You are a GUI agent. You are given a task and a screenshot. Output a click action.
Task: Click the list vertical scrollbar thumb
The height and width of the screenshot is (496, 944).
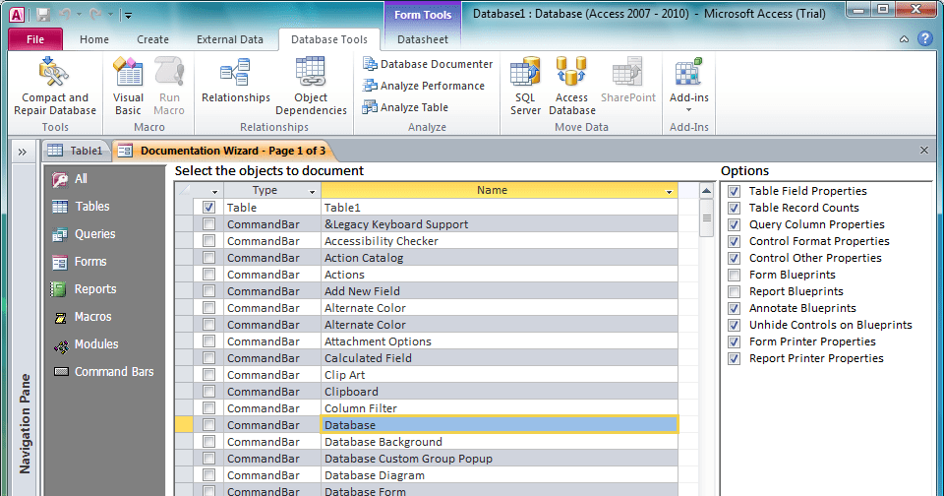pyautogui.click(x=706, y=217)
